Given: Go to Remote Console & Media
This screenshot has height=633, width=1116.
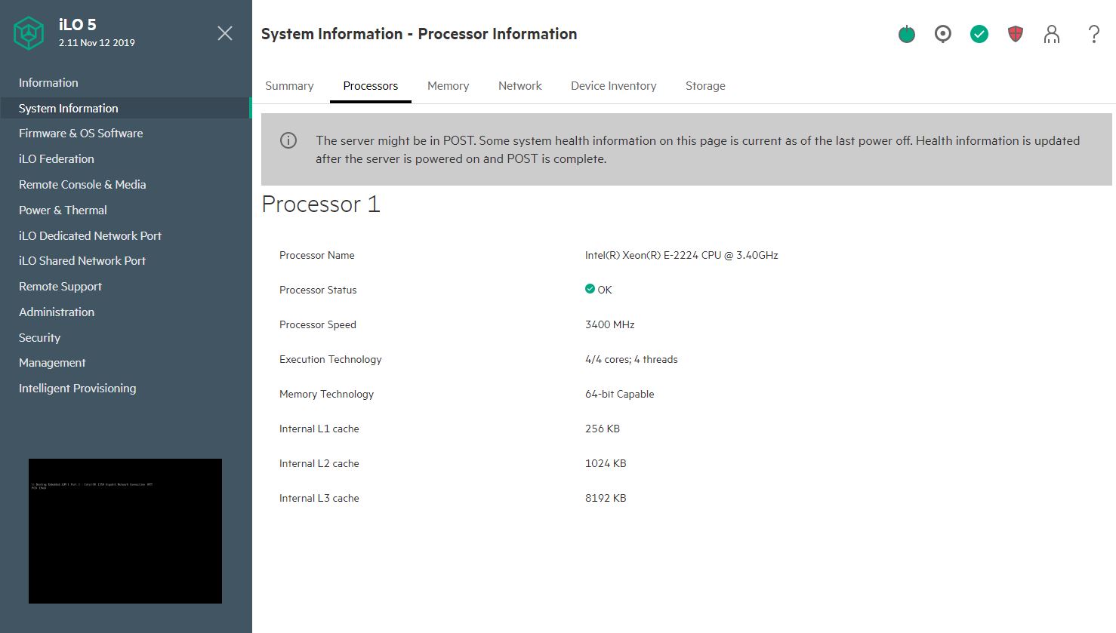Looking at the screenshot, I should tap(82, 185).
